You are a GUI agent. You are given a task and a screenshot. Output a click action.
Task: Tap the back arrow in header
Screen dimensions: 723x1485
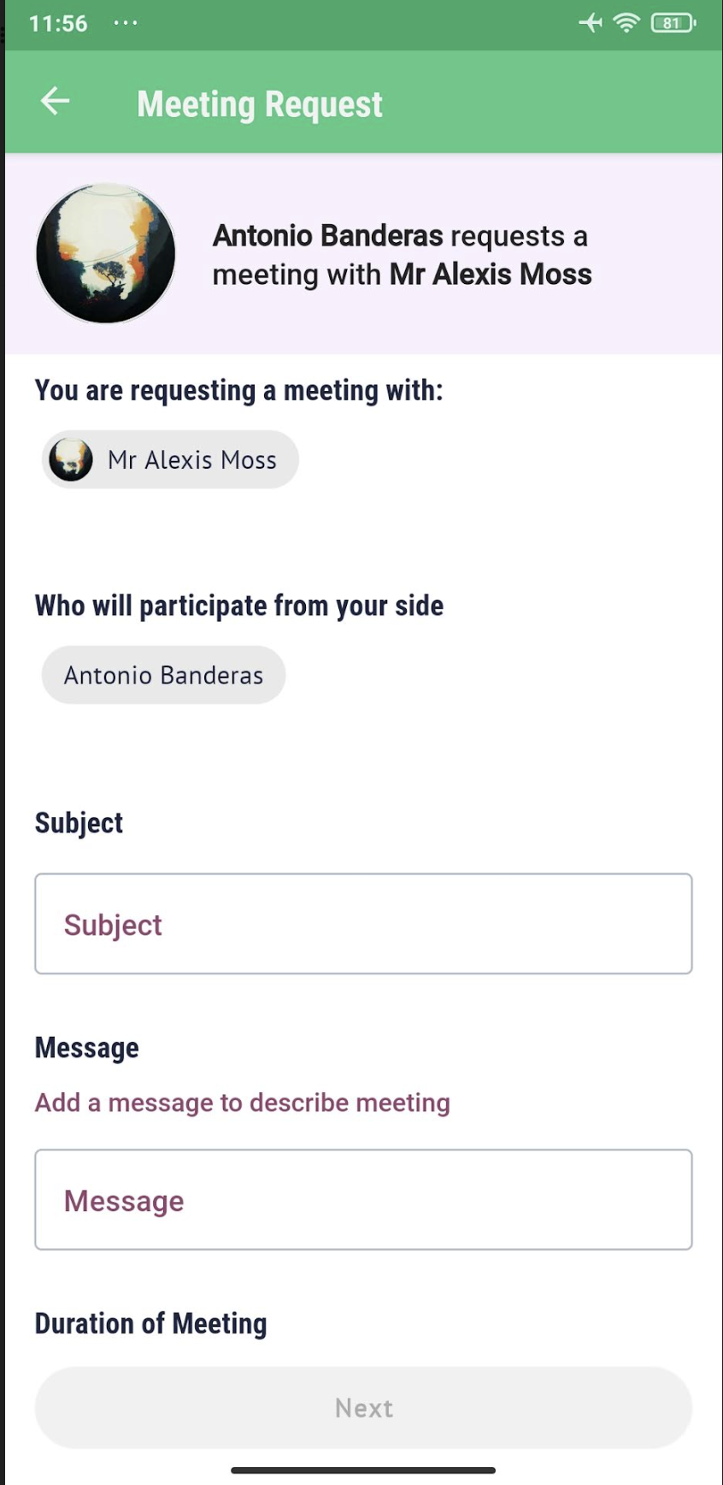pos(56,101)
